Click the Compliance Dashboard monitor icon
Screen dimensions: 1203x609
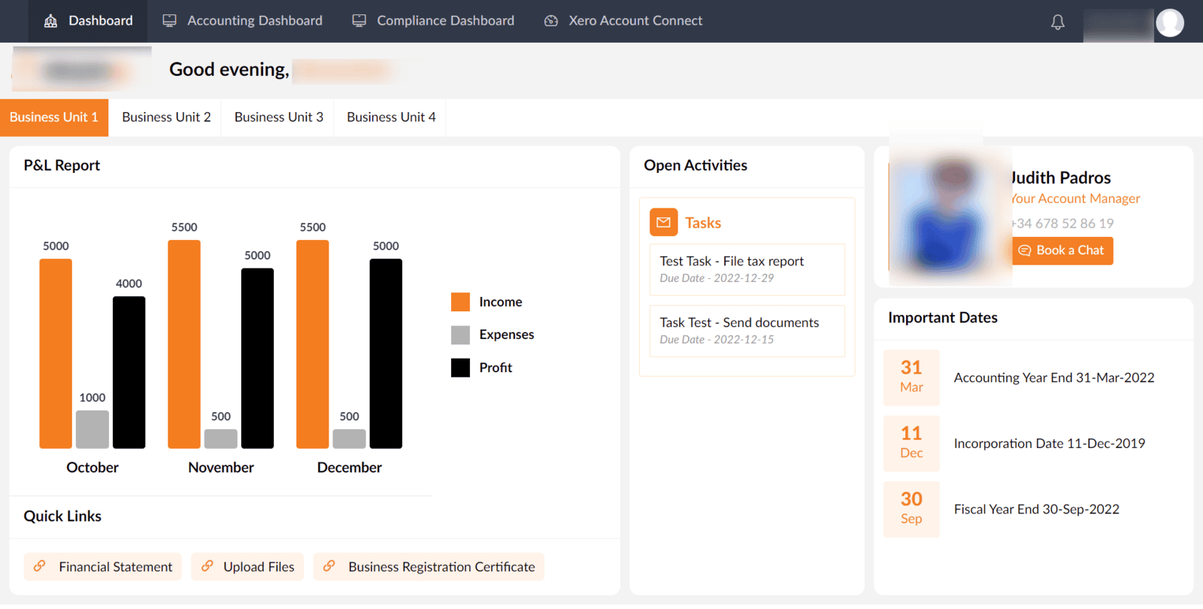click(x=359, y=21)
